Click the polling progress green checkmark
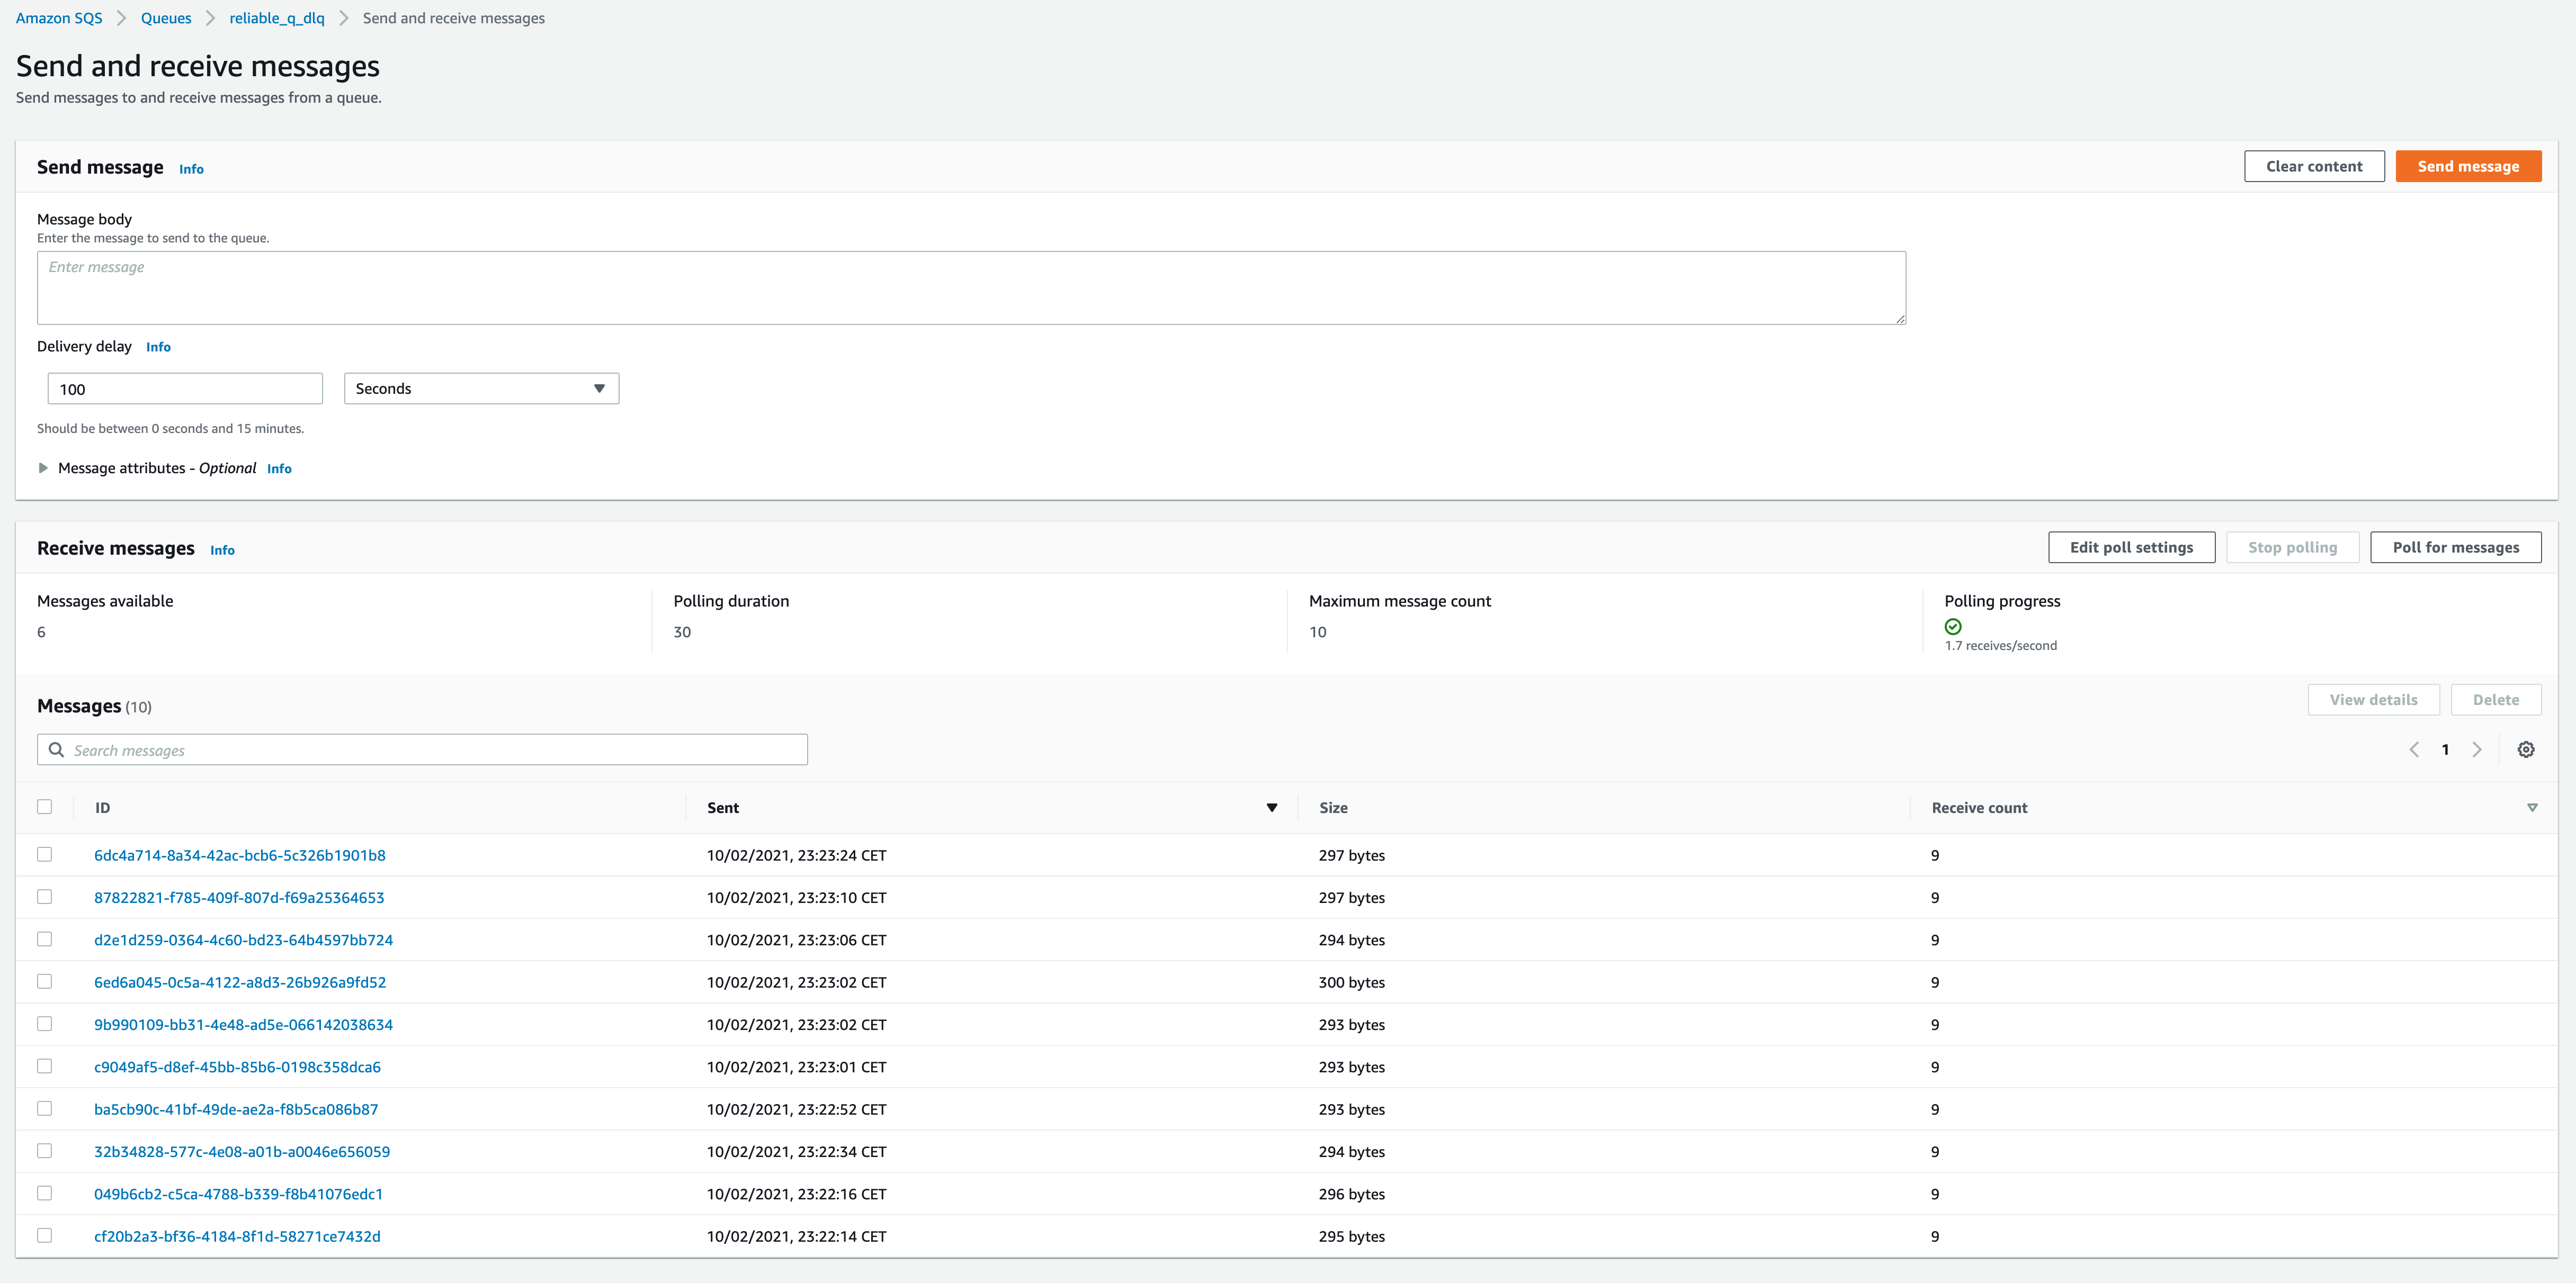Viewport: 2576px width, 1283px height. point(1953,627)
